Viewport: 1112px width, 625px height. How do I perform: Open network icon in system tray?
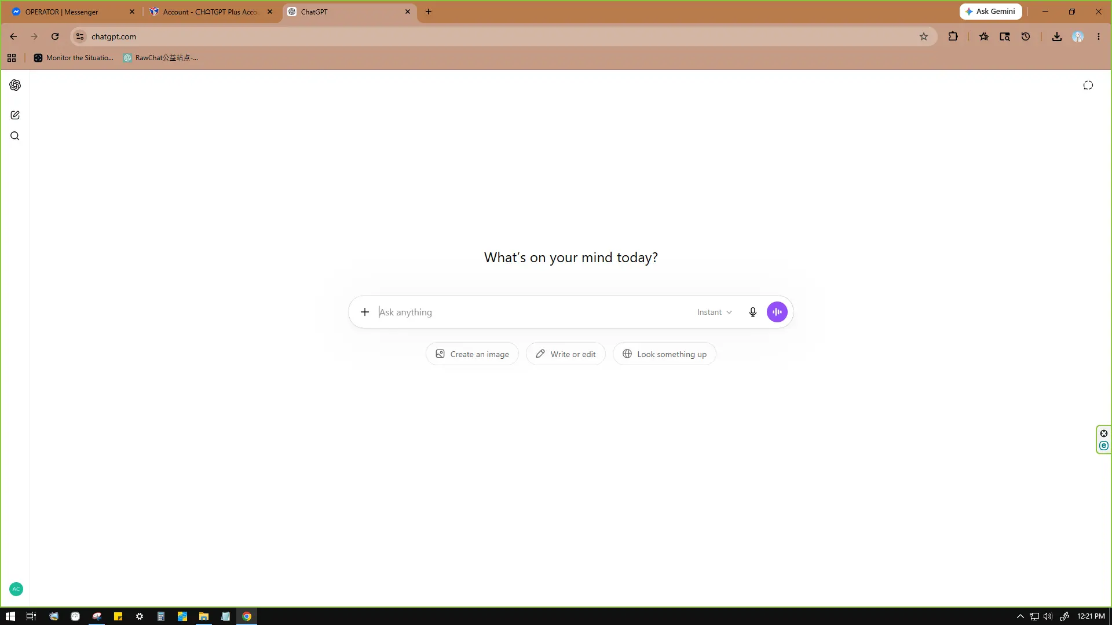1034,616
